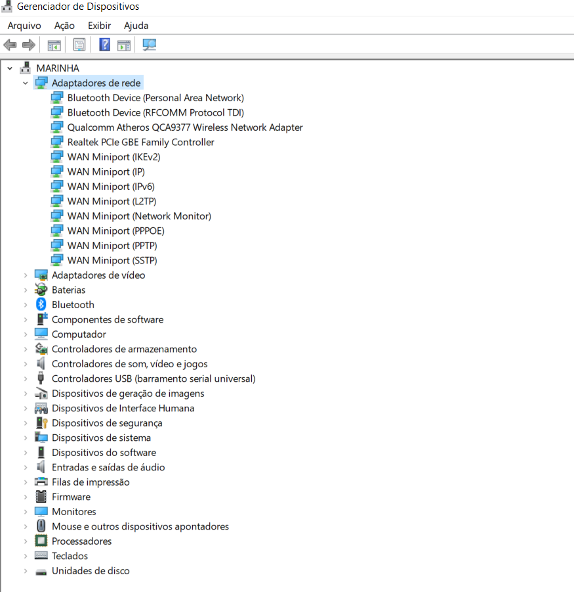Open the Ação menu
This screenshot has height=592, width=574.
pyautogui.click(x=64, y=25)
